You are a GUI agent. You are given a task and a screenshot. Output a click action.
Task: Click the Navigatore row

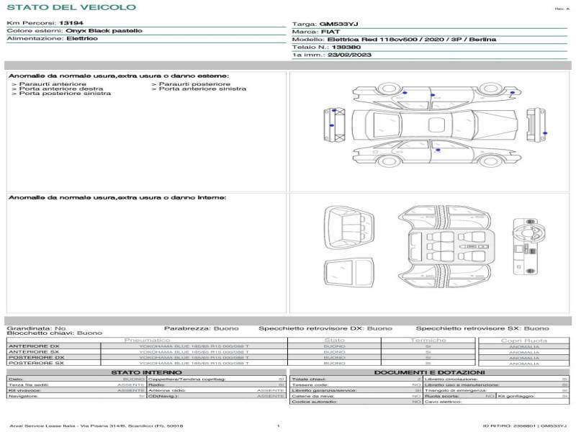(x=76, y=397)
